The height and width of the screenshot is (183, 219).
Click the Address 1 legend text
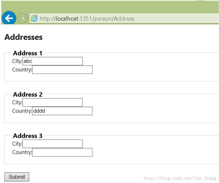(x=28, y=53)
